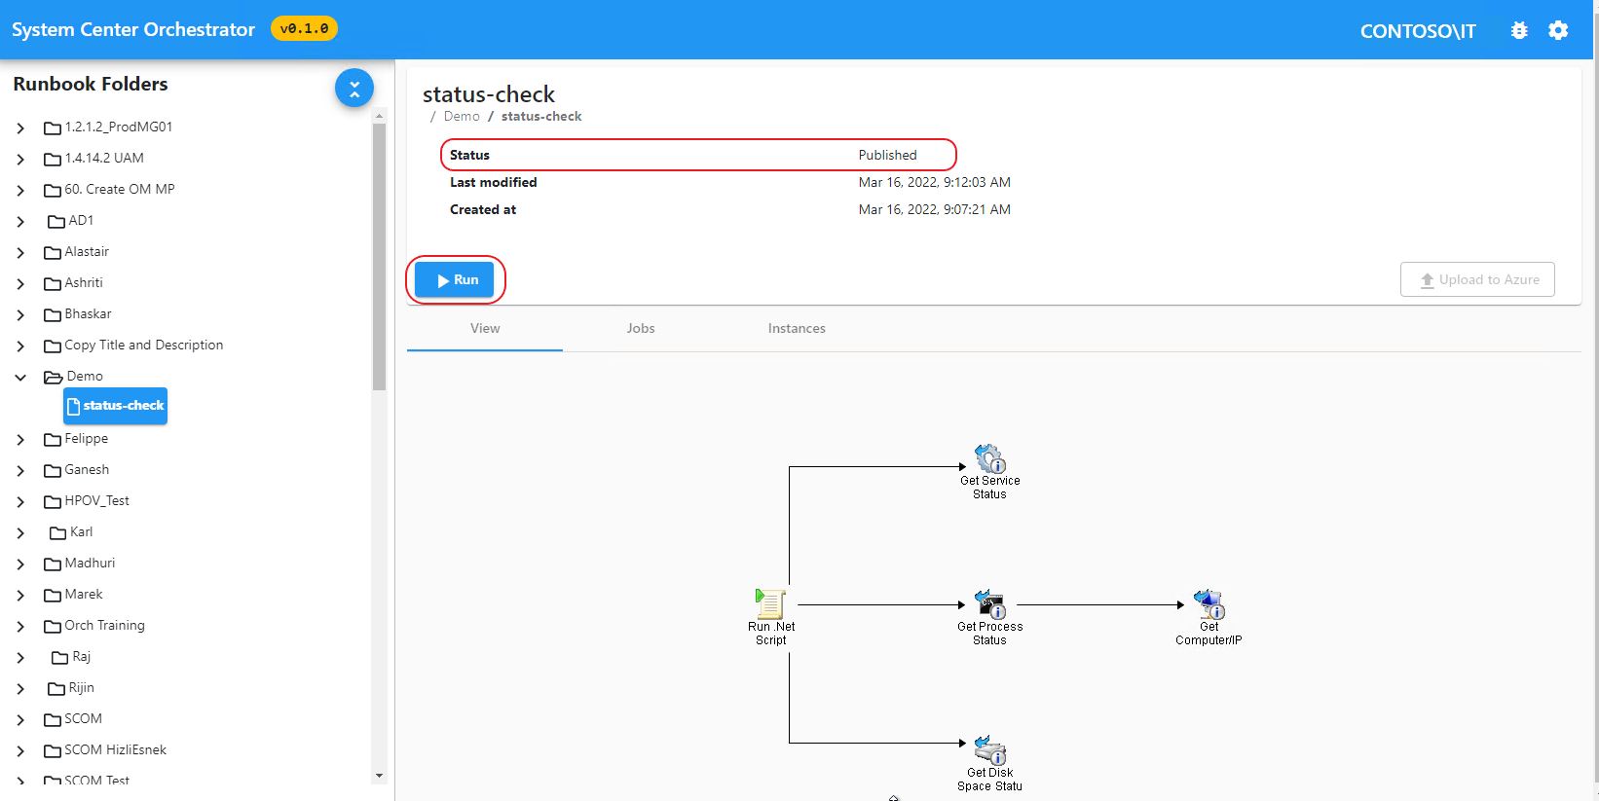The height and width of the screenshot is (801, 1599).
Task: Click the Get Process Status activity icon
Action: pyautogui.click(x=989, y=604)
